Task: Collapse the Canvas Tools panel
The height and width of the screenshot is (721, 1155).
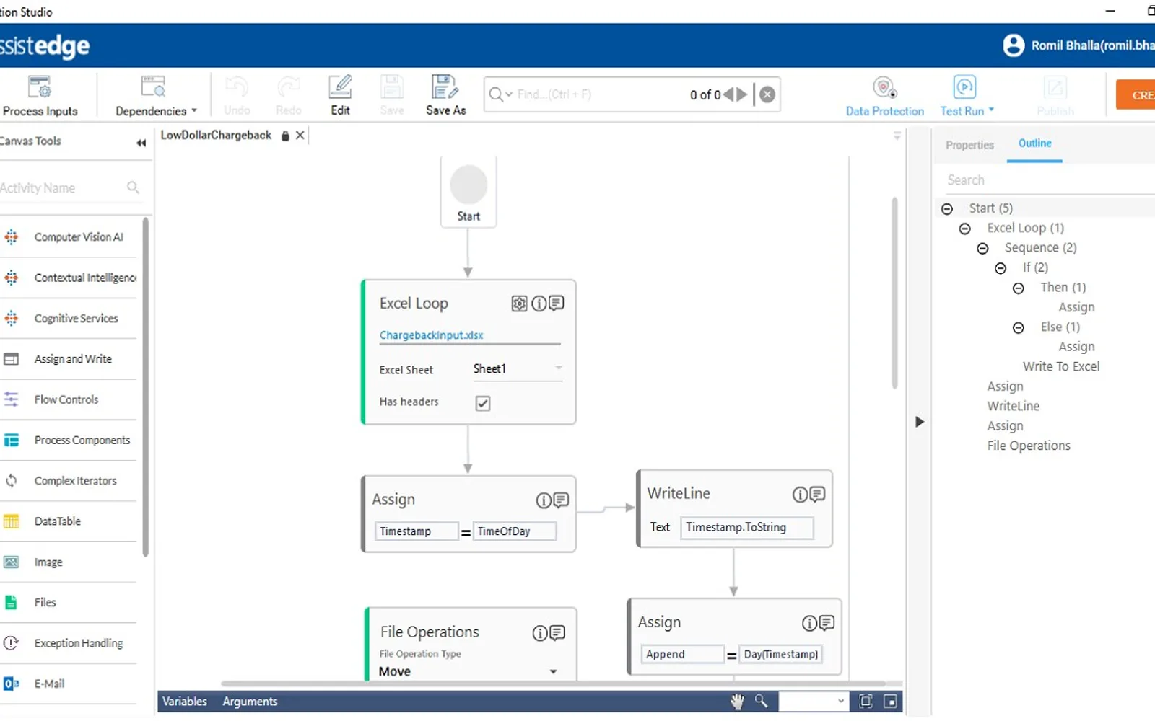Action: [141, 143]
